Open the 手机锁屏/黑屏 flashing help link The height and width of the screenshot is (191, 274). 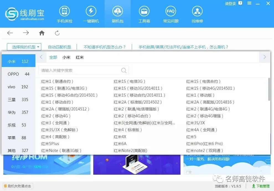point(183,47)
